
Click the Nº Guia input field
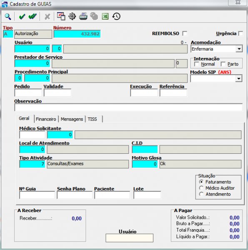37,195
